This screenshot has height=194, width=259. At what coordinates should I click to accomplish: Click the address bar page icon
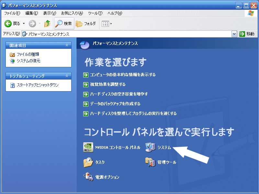pyautogui.click(x=25, y=34)
